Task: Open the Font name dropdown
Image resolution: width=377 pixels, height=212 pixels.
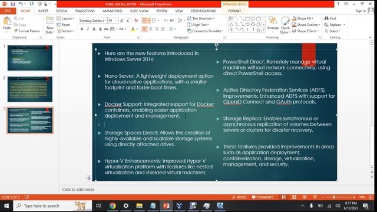Action: click(105, 21)
